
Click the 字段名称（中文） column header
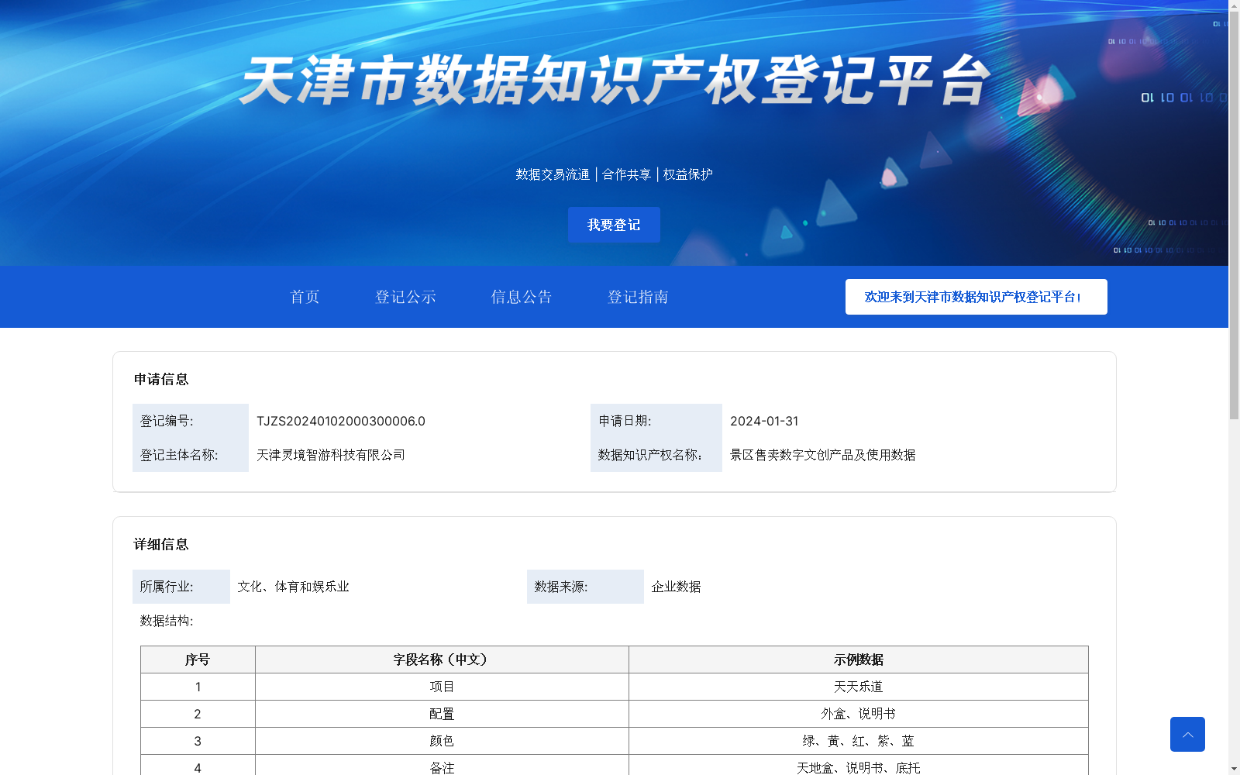click(442, 660)
